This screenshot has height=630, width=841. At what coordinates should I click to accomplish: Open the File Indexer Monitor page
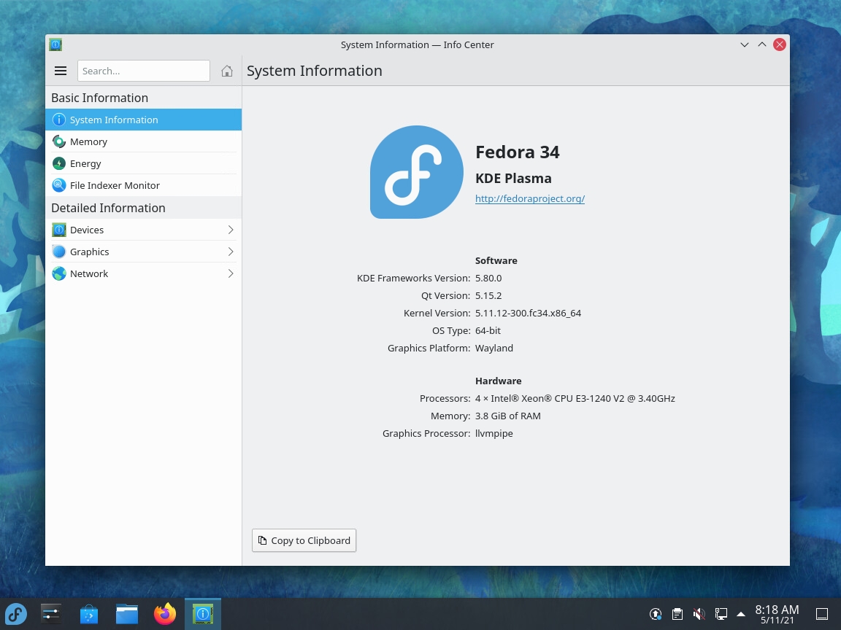(x=115, y=185)
